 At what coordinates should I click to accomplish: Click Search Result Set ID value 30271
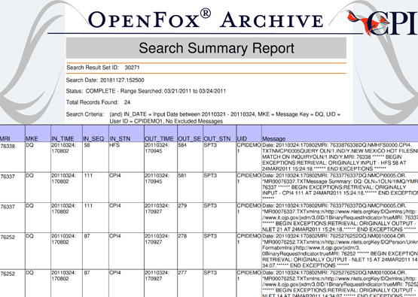coord(132,68)
